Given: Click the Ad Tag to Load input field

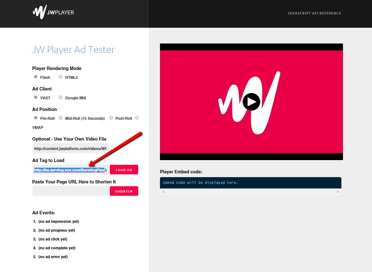Looking at the screenshot, I should pos(70,170).
